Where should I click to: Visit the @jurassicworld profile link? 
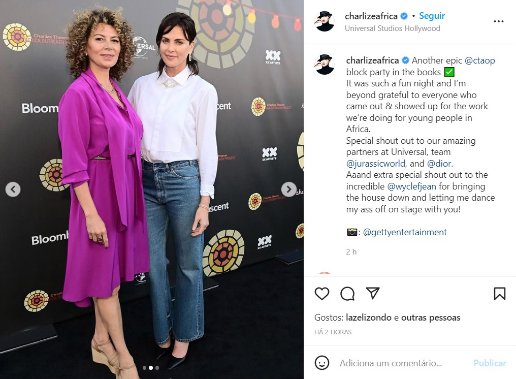click(x=376, y=164)
